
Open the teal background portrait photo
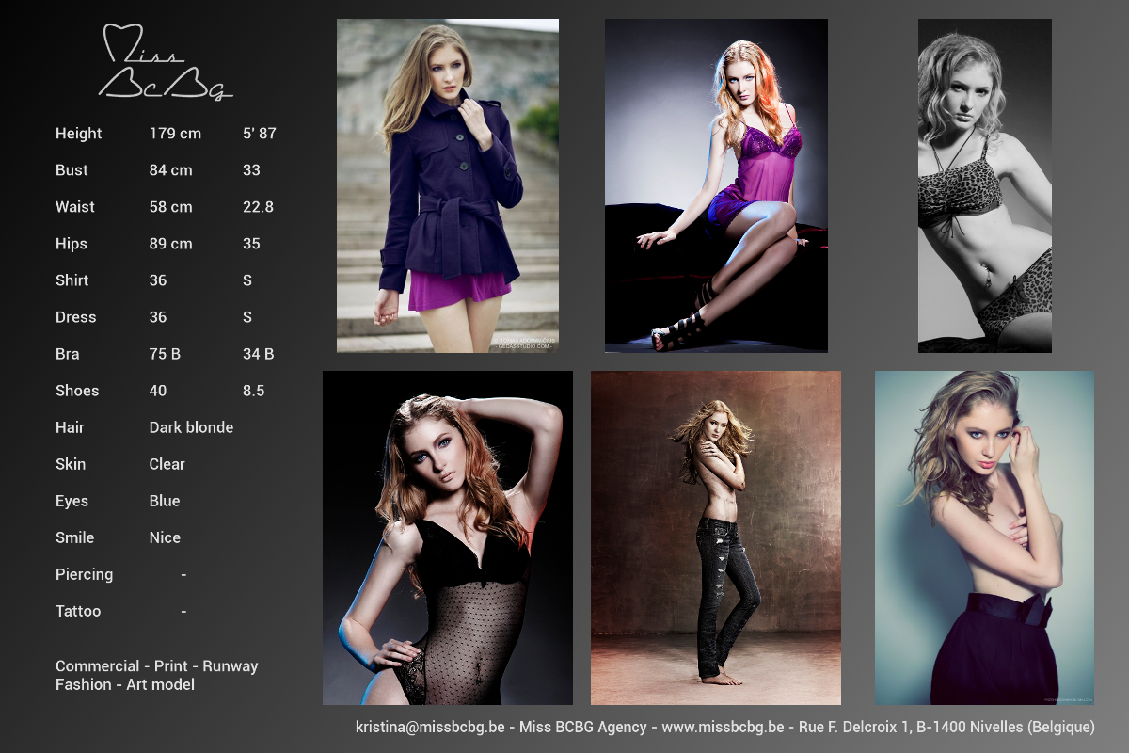point(984,537)
